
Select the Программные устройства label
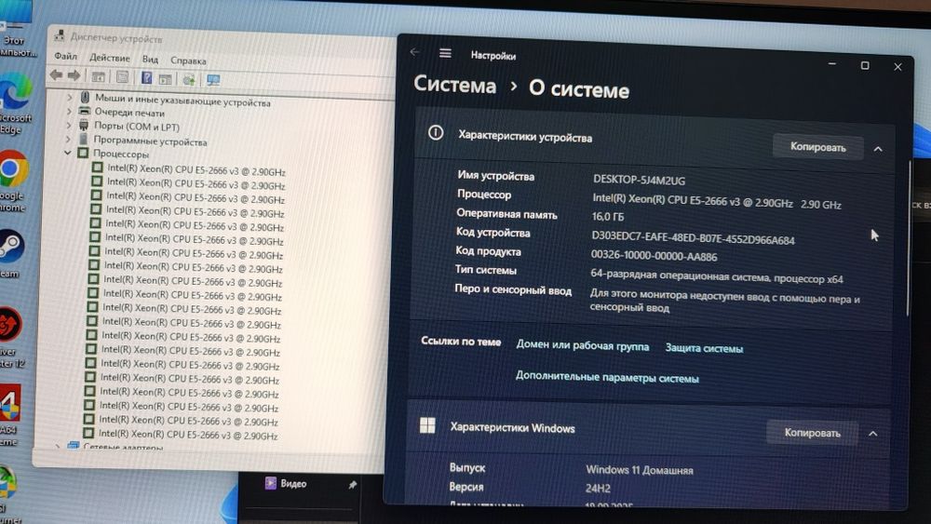[150, 141]
